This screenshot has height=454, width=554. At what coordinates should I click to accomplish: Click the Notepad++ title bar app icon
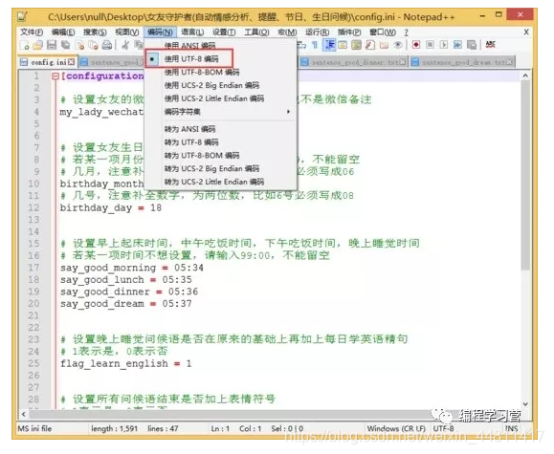[23, 16]
